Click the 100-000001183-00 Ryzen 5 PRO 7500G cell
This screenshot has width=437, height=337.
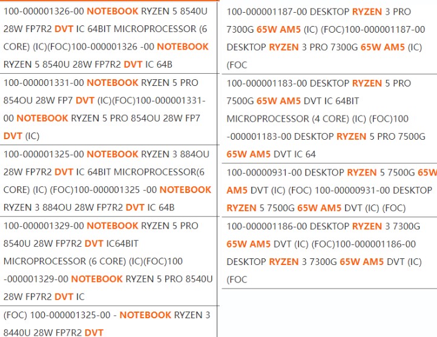pos(327,119)
